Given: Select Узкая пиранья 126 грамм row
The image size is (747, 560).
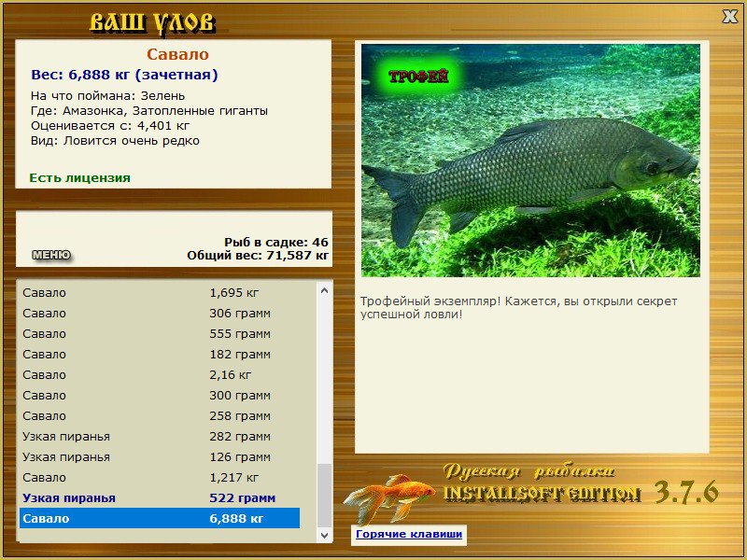Looking at the screenshot, I should [x=160, y=456].
